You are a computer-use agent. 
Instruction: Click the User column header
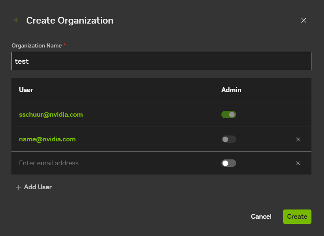[x=26, y=90]
